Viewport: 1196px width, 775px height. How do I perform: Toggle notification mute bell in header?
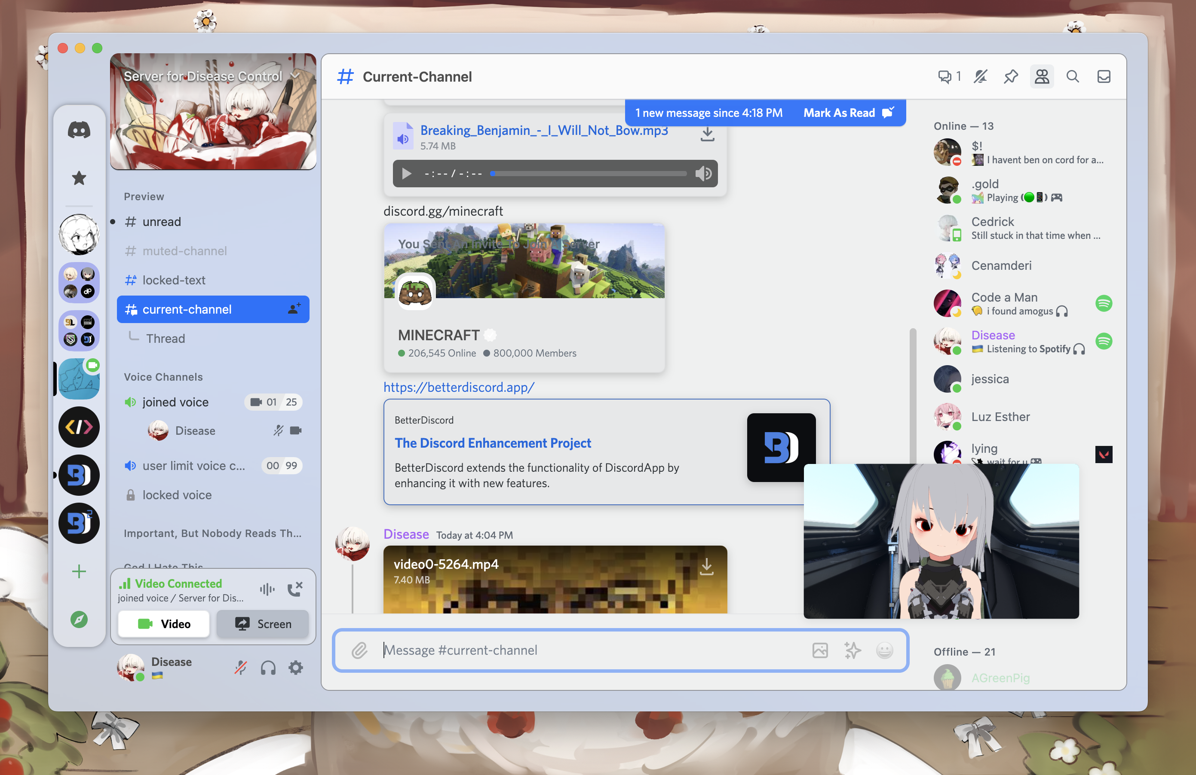[x=981, y=76]
